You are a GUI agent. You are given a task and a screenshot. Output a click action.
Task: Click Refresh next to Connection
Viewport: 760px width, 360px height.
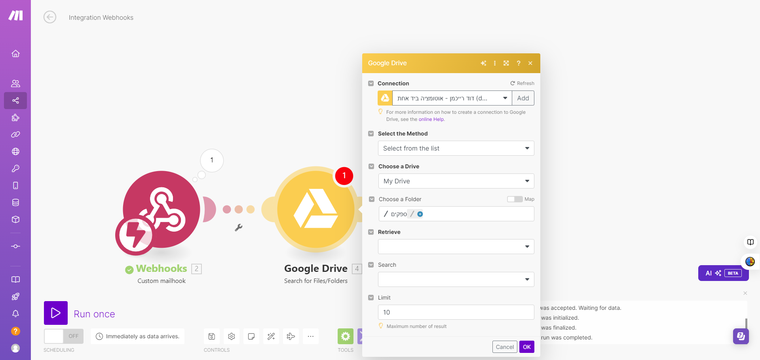pyautogui.click(x=522, y=83)
